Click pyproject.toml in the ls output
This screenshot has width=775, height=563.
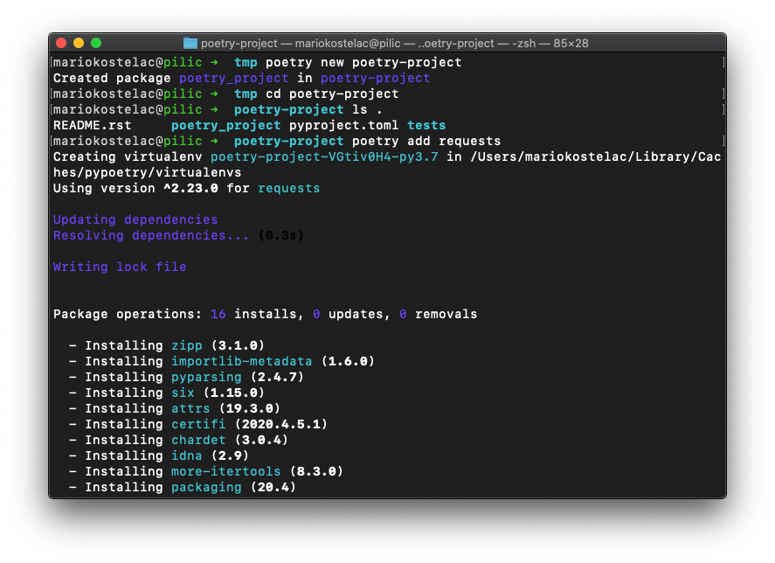[x=343, y=126]
